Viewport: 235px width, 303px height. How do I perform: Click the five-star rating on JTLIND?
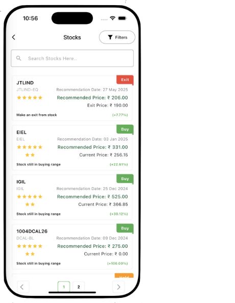30,97
